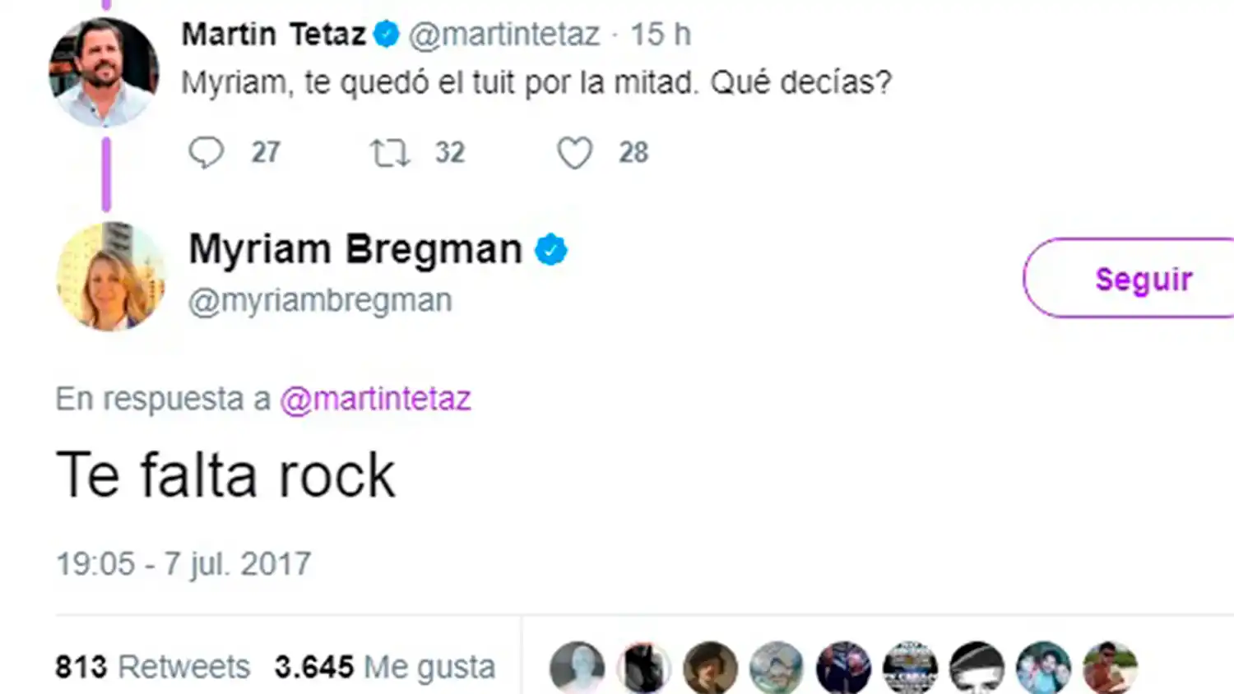Open the reply icon on Martin Tetaz's tweet
The height and width of the screenshot is (694, 1234).
pyautogui.click(x=208, y=152)
